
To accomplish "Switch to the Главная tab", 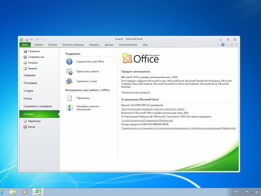I will click(38, 45).
